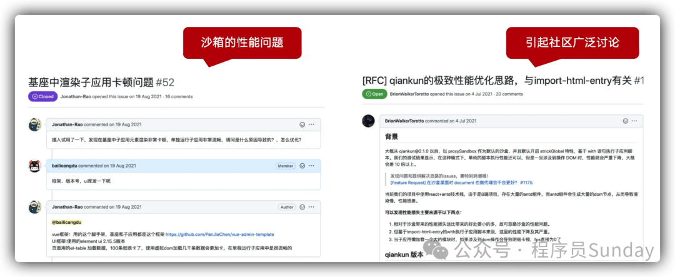Click the highlighted @bailicangdu mention
Image resolution: width=675 pixels, height=277 pixels.
tap(67, 223)
